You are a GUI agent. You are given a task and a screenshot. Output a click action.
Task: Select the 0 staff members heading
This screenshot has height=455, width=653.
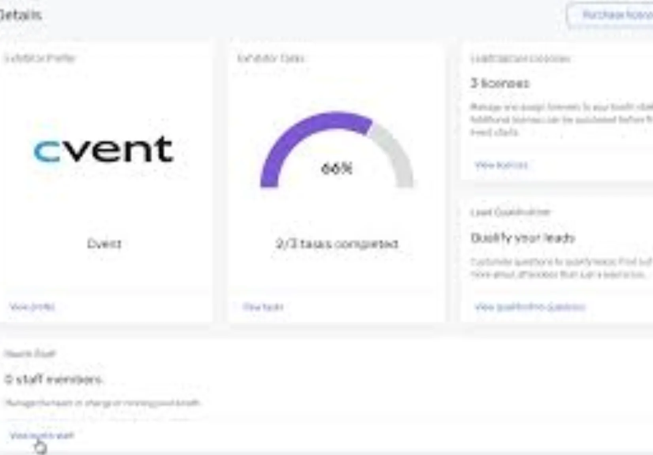pos(54,379)
